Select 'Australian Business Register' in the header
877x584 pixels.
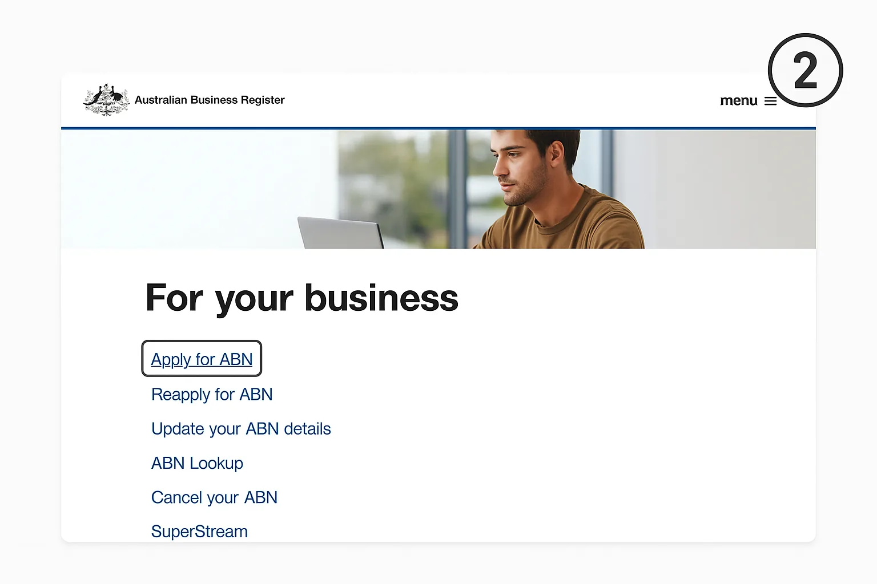point(209,100)
